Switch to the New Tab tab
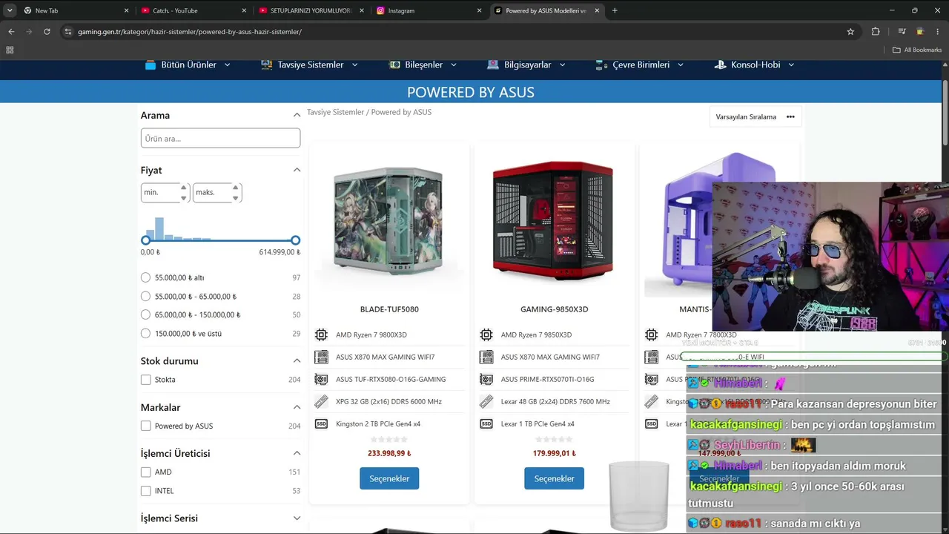Image resolution: width=949 pixels, height=534 pixels. click(76, 10)
